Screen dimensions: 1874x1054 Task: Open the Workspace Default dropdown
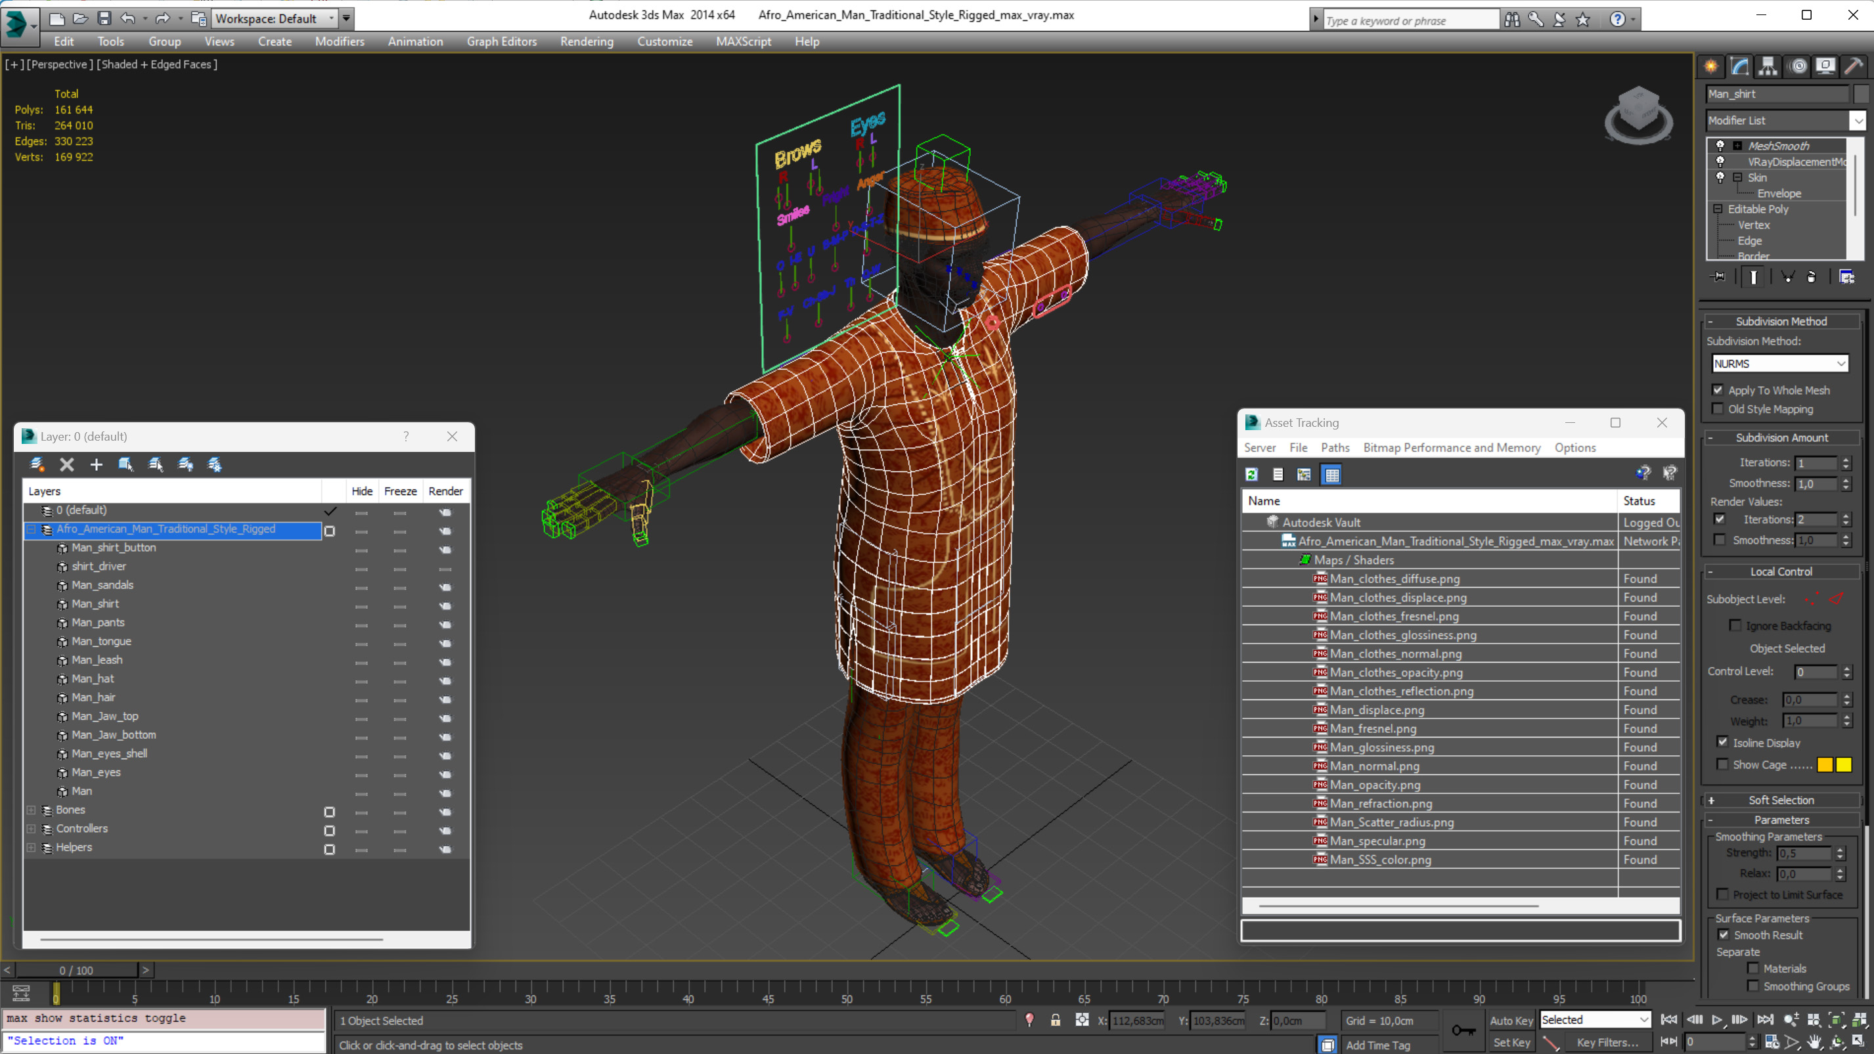pyautogui.click(x=275, y=19)
